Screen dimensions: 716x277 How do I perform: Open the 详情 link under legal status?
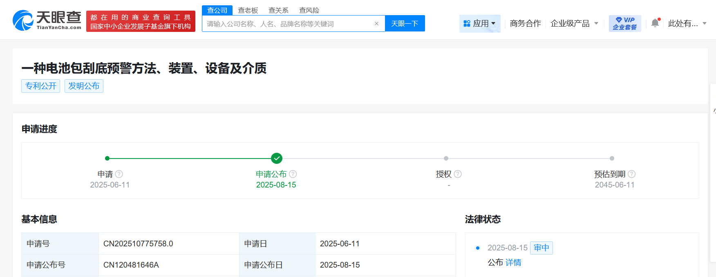coord(513,263)
